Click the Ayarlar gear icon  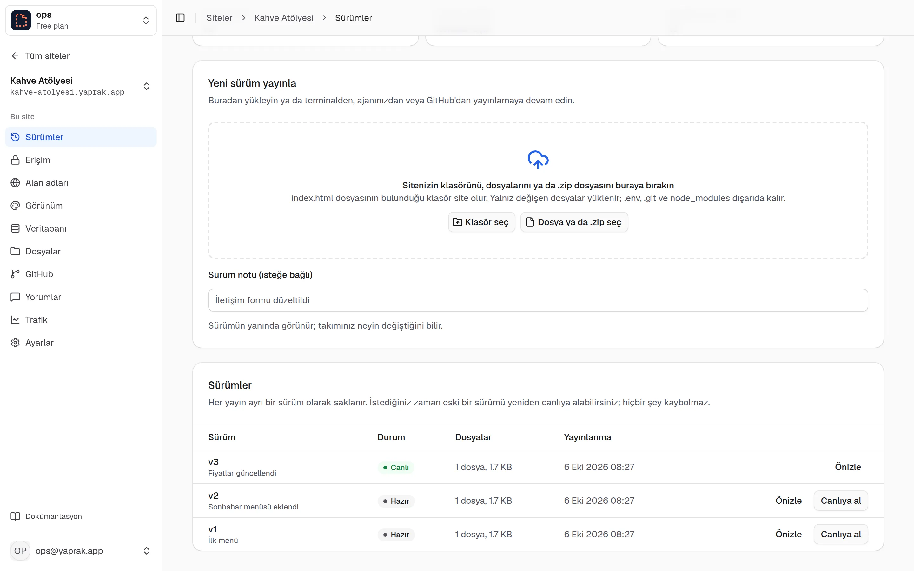tap(15, 343)
